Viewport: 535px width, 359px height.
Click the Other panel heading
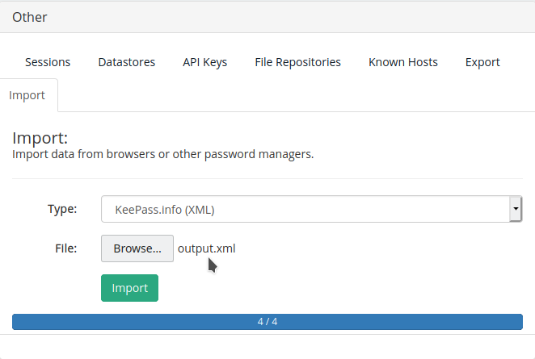click(30, 18)
